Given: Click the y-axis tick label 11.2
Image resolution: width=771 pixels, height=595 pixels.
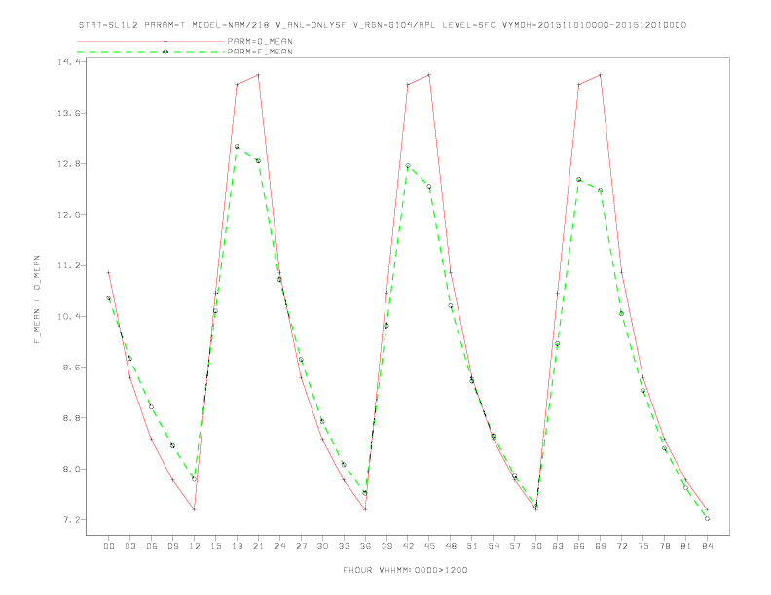Looking at the screenshot, I should tap(68, 265).
